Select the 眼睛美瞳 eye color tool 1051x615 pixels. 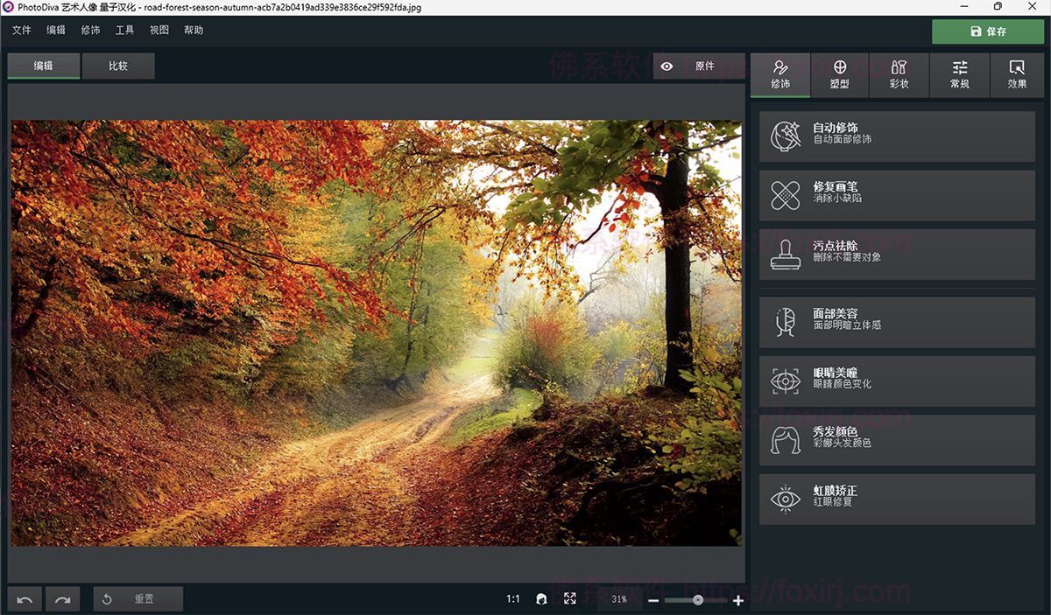[x=897, y=381]
